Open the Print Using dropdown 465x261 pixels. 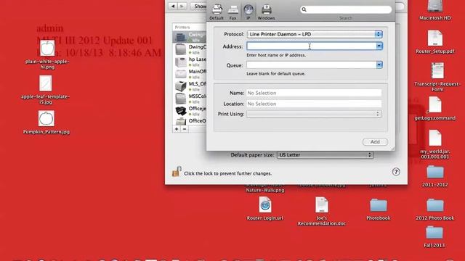pyautogui.click(x=314, y=114)
